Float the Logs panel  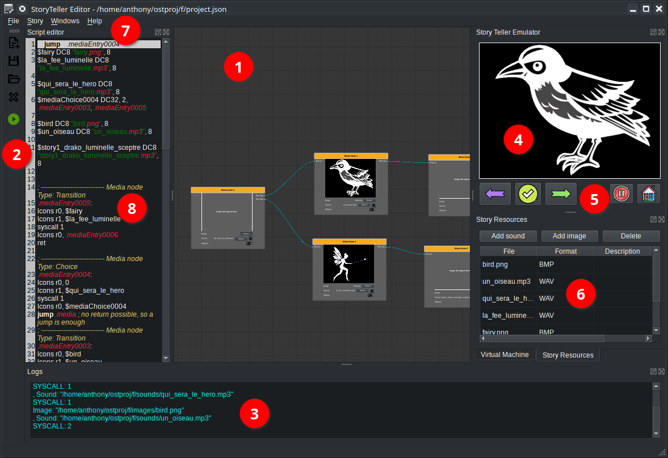click(x=654, y=371)
